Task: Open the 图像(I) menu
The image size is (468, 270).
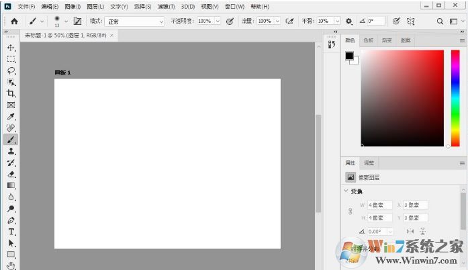Action: [x=73, y=6]
